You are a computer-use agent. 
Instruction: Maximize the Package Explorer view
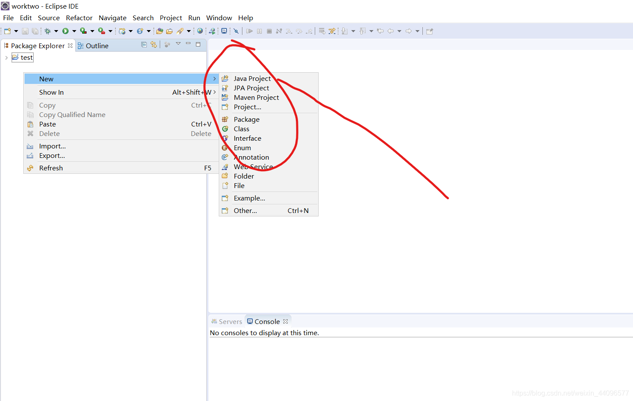[x=198, y=44]
